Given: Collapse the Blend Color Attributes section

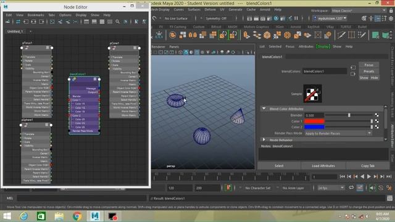Looking at the screenshot, I should pyautogui.click(x=264, y=109).
